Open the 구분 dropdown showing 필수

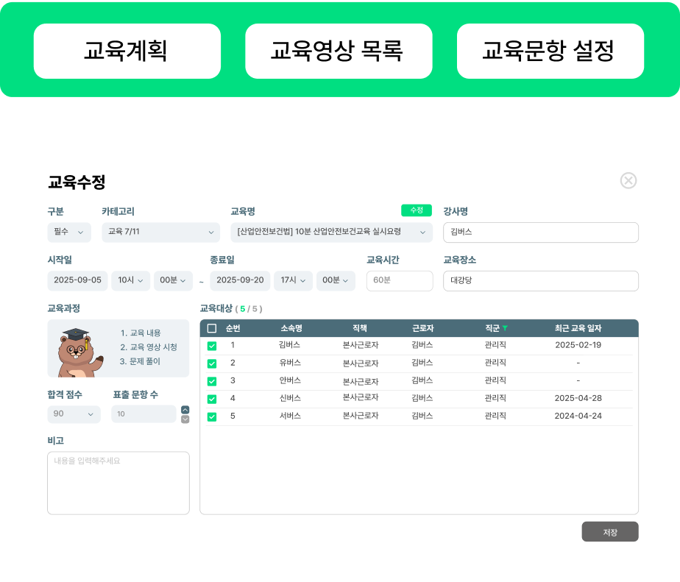coord(69,233)
